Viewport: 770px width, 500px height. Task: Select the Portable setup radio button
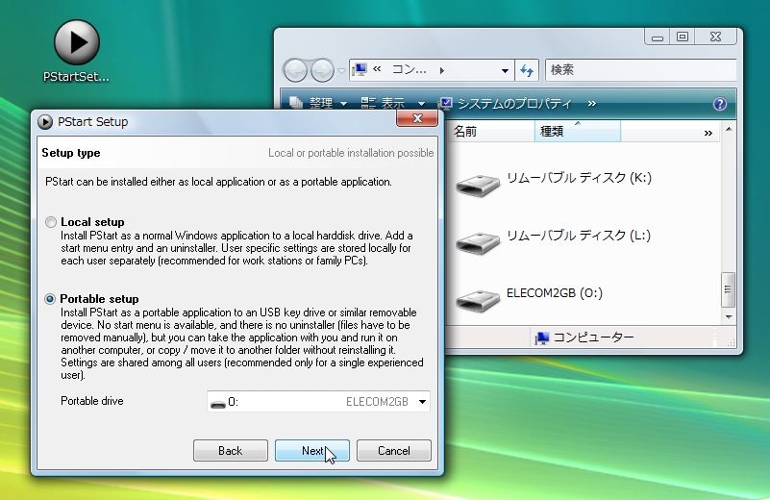click(50, 299)
